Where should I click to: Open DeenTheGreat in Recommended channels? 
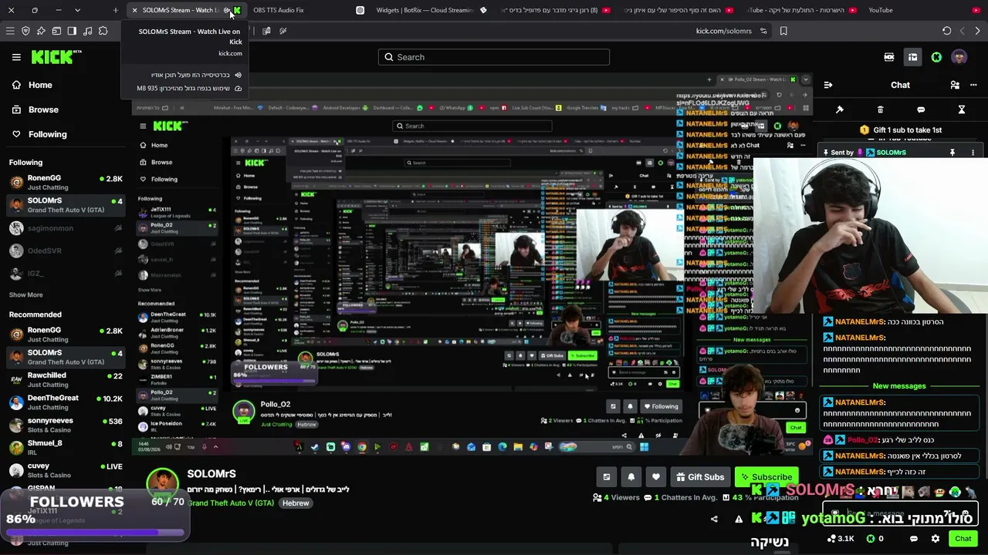tap(66, 402)
